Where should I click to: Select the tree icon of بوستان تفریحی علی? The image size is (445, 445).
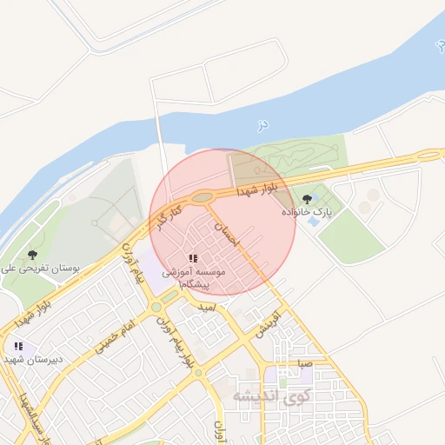(x=32, y=255)
